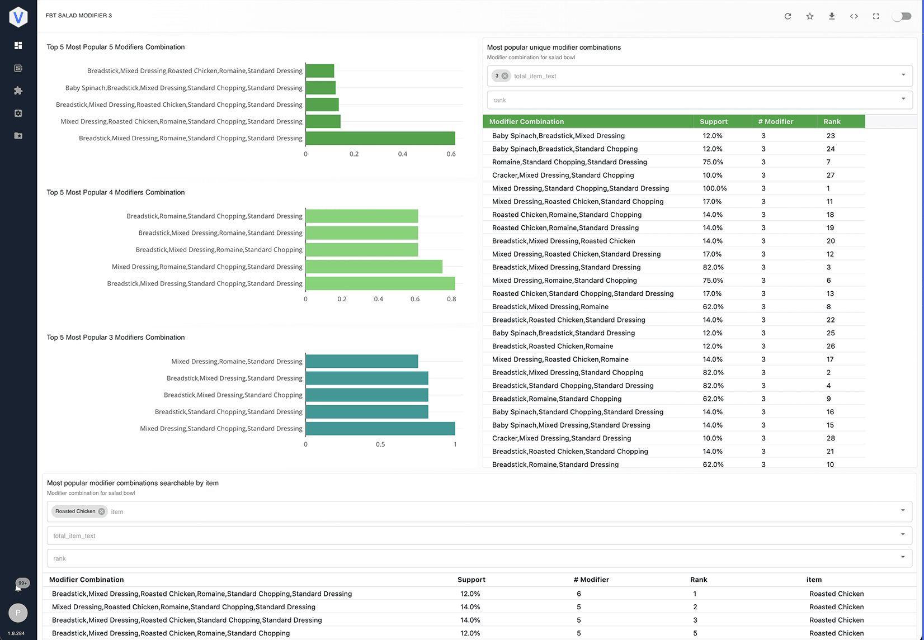Click the 6-modifier Roasted Chicken combination row
924x640 pixels.
pyautogui.click(x=480, y=594)
